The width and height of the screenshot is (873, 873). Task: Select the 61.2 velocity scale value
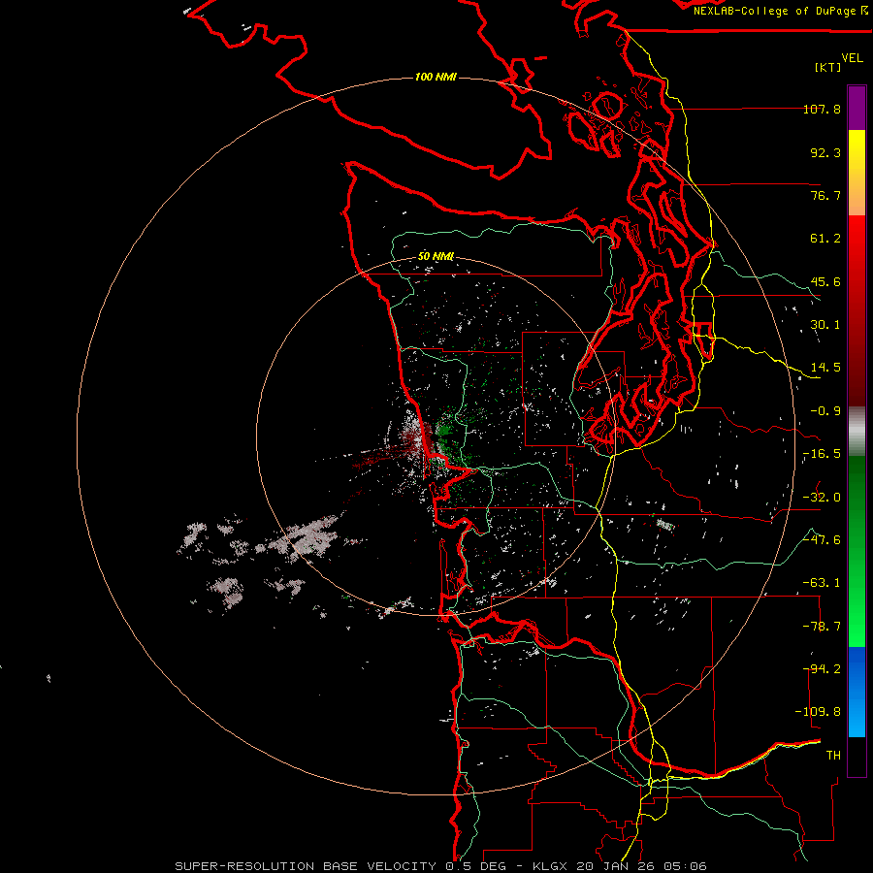[825, 239]
